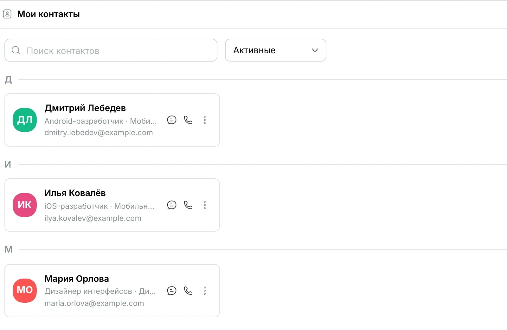Click the email maria.orlova@example.com
This screenshot has height=330, width=507.
click(94, 303)
